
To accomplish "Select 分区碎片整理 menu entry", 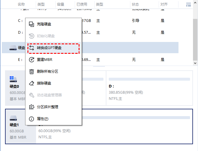I will tap(53, 107).
